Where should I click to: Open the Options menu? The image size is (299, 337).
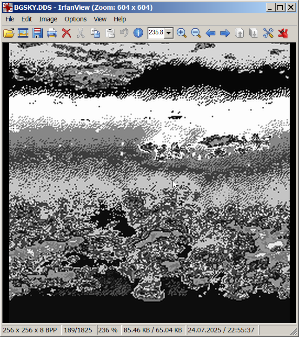point(75,19)
